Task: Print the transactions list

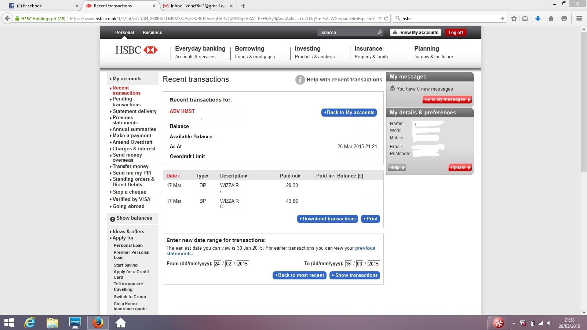Action: pyautogui.click(x=371, y=219)
